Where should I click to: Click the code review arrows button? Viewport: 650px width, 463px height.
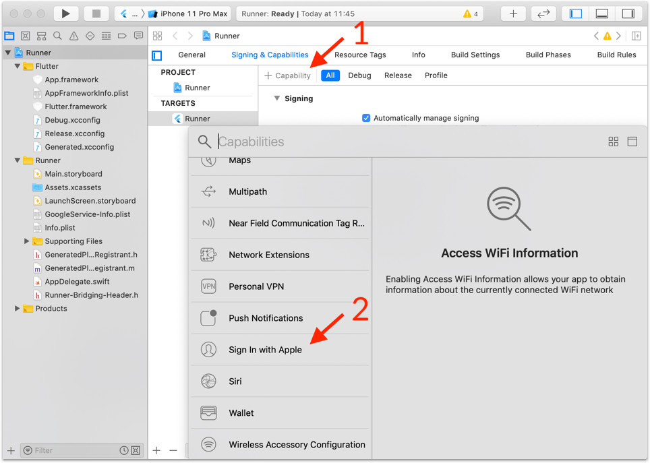[x=543, y=13]
